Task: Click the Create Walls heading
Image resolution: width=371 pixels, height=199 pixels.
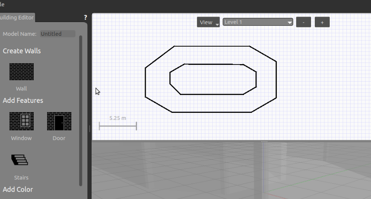Action: tap(22, 51)
